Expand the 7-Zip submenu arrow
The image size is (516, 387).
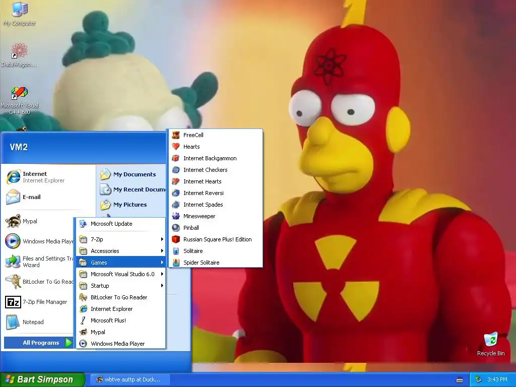click(x=162, y=239)
